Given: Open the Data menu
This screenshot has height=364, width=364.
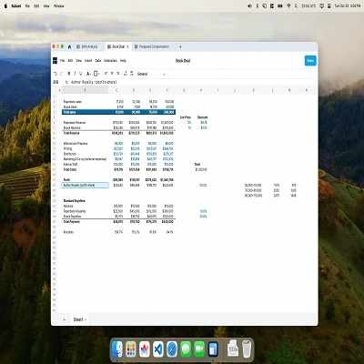Looking at the screenshot, I should point(98,61).
